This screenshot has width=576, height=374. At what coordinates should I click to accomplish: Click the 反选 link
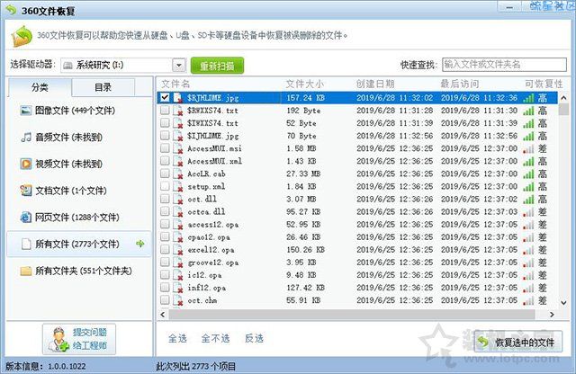pos(254,338)
